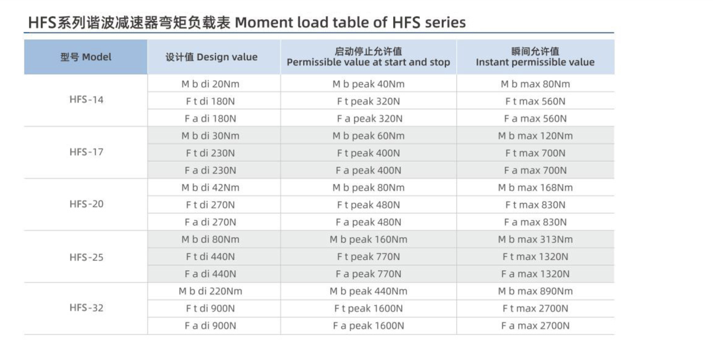Click the Instant permissible value header
Image resolution: width=713 pixels, height=343 pixels.
coord(535,57)
